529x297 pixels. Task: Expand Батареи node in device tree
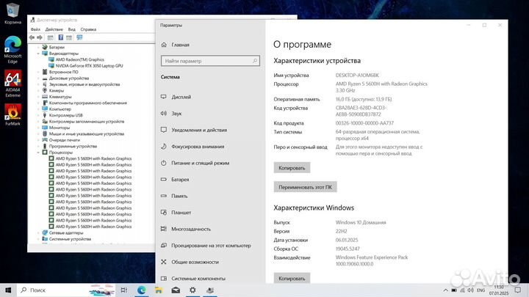tap(38, 47)
